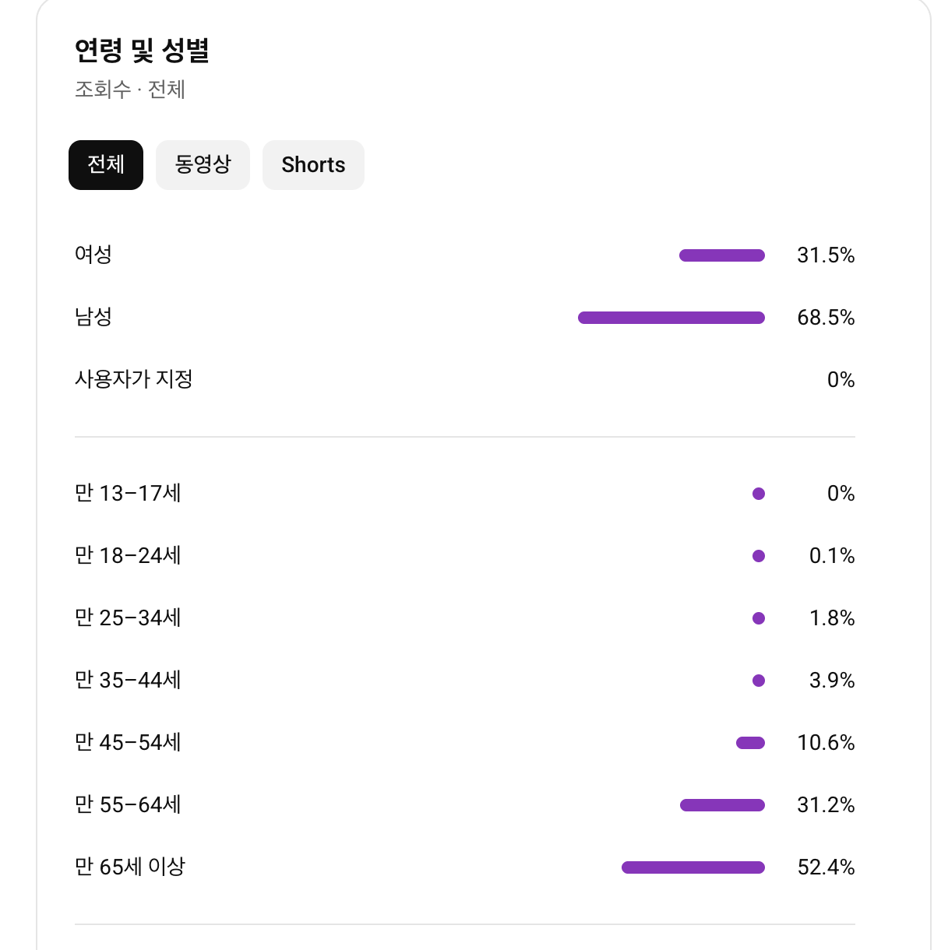Click the 만 55–64세 bar
941x950 pixels.
pos(722,805)
